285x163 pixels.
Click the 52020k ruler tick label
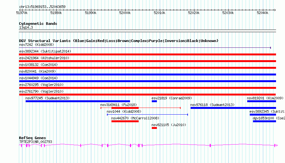click(x=194, y=13)
